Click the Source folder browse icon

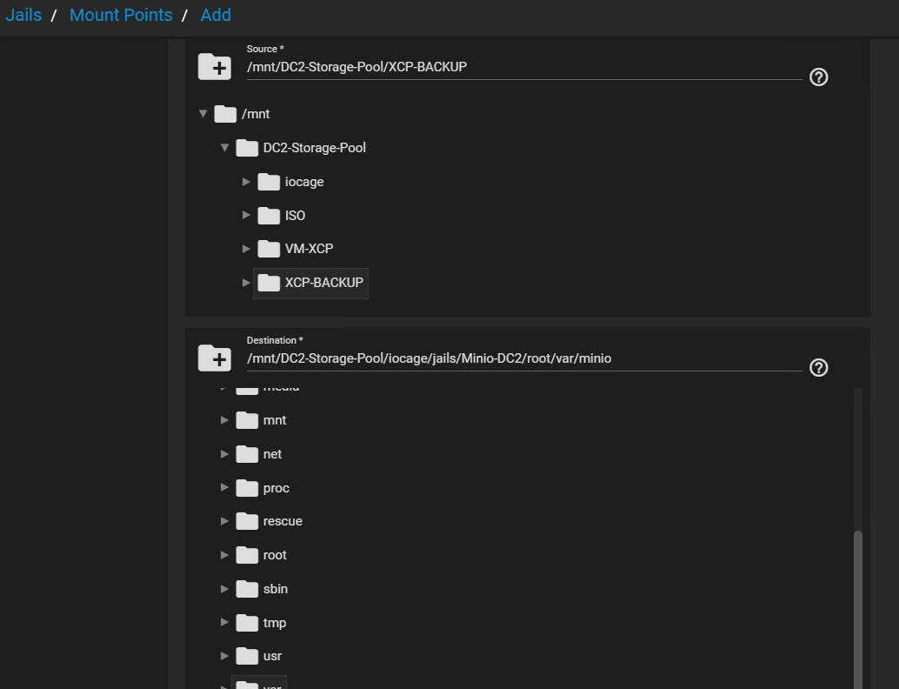click(x=214, y=67)
